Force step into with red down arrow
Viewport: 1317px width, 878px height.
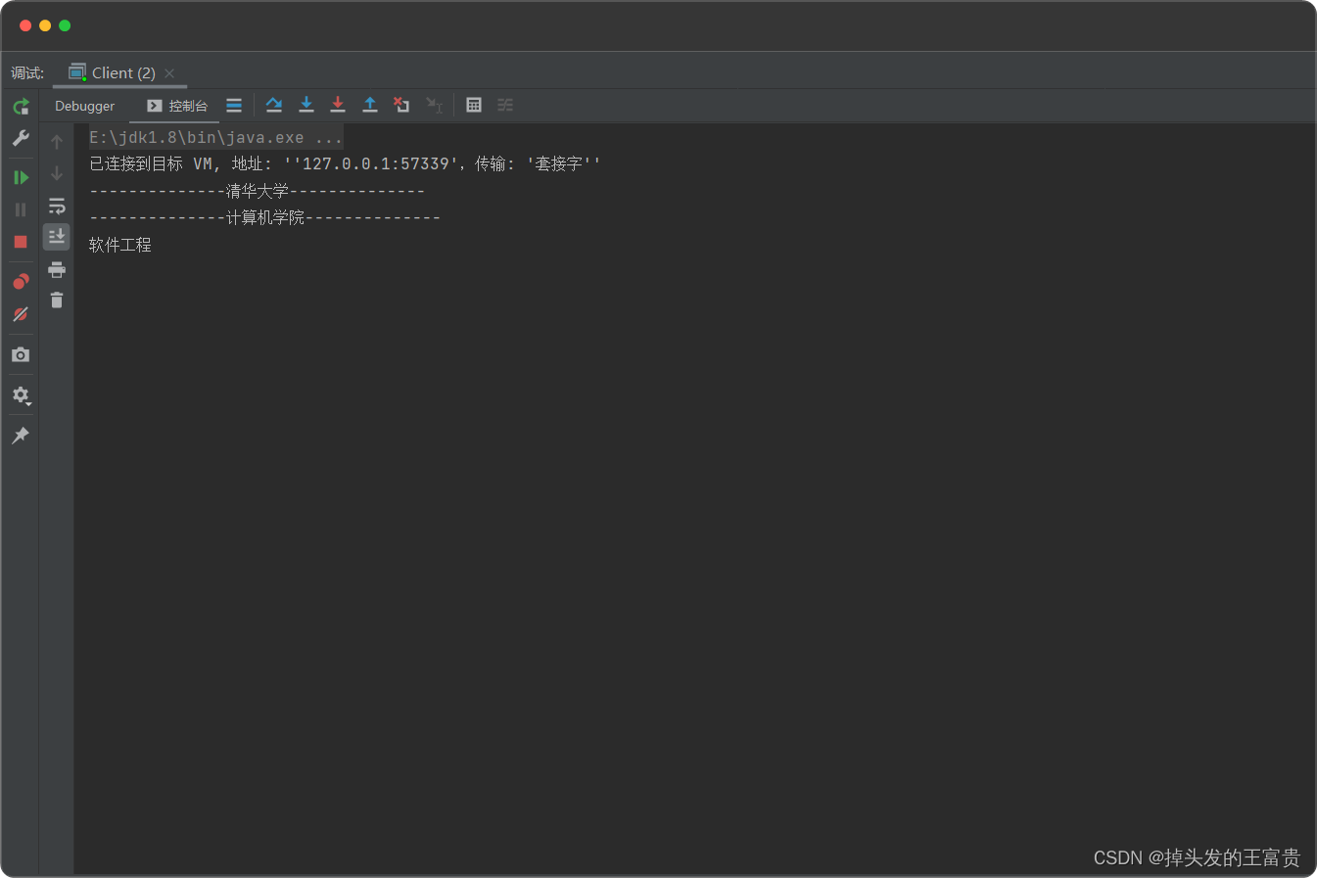[x=338, y=105]
